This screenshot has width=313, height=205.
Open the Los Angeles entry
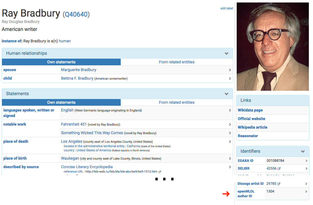click(x=72, y=142)
